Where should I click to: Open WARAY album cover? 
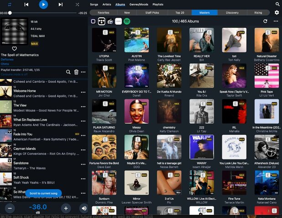[x=202, y=147]
